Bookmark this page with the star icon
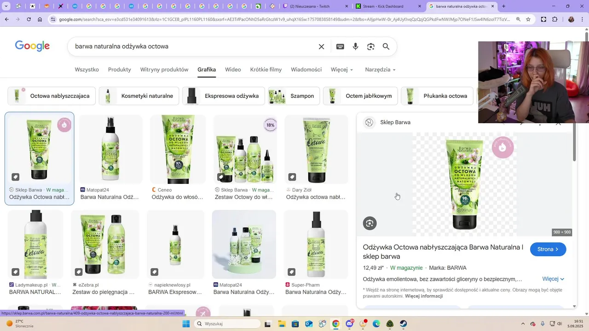This screenshot has width=589, height=331. (528, 19)
